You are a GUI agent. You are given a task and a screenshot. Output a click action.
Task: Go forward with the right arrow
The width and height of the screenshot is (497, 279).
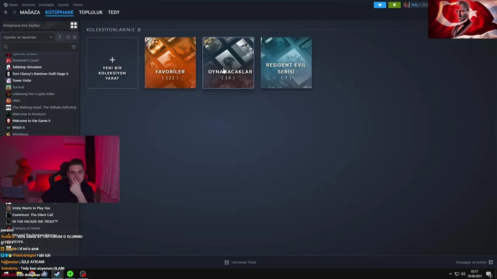click(x=14, y=12)
